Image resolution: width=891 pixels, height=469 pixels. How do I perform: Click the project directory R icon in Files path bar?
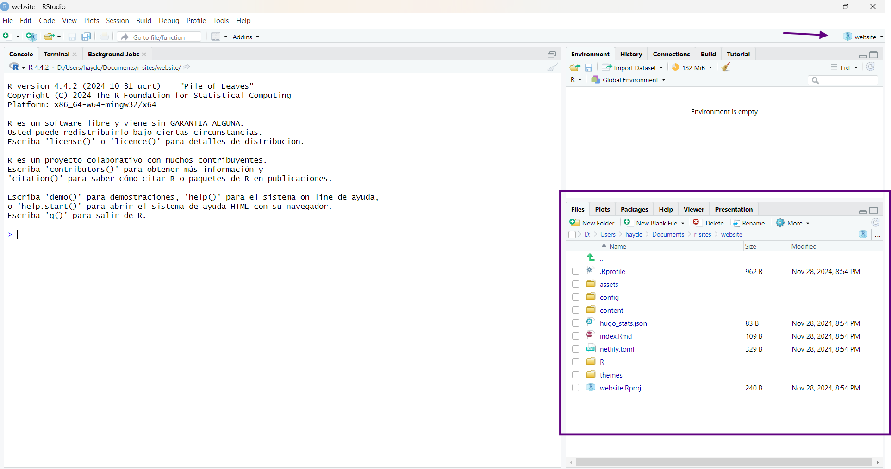click(x=863, y=234)
